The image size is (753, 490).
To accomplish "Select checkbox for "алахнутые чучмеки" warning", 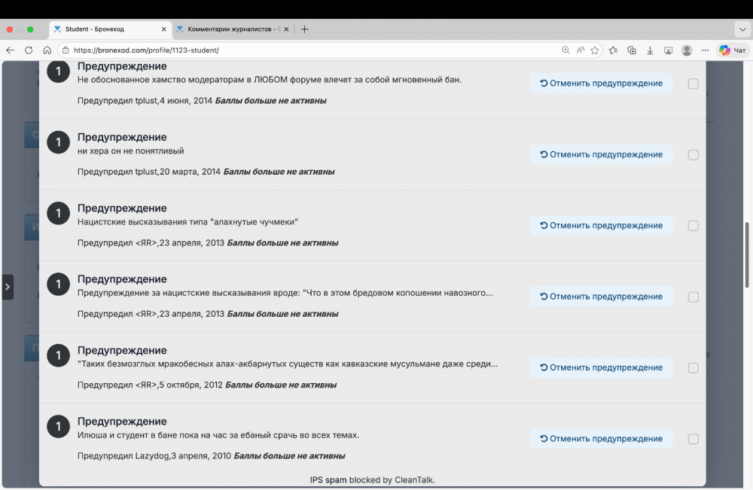I will pos(693,226).
